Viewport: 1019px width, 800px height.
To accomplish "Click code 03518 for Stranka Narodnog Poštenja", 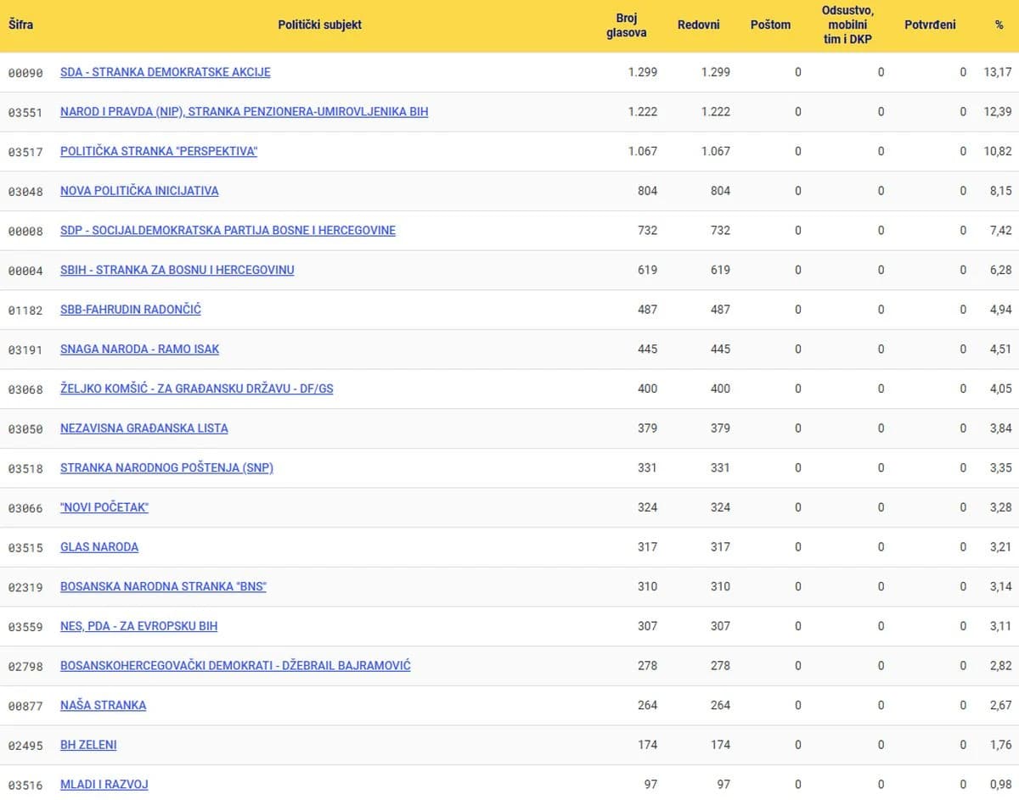I will (25, 468).
